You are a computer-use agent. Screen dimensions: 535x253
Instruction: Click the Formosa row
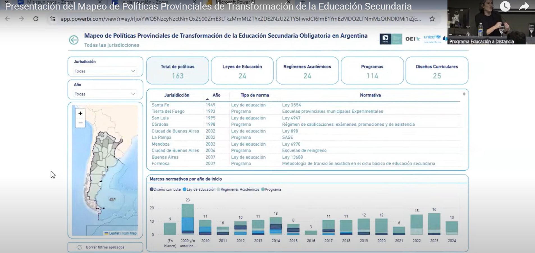pyautogui.click(x=305, y=163)
